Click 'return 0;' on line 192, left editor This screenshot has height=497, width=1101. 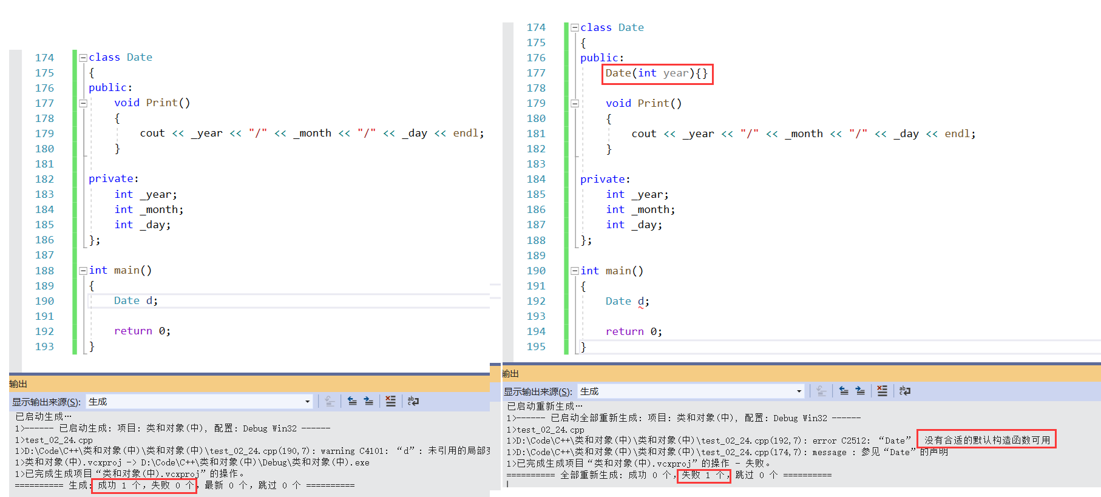143,331
